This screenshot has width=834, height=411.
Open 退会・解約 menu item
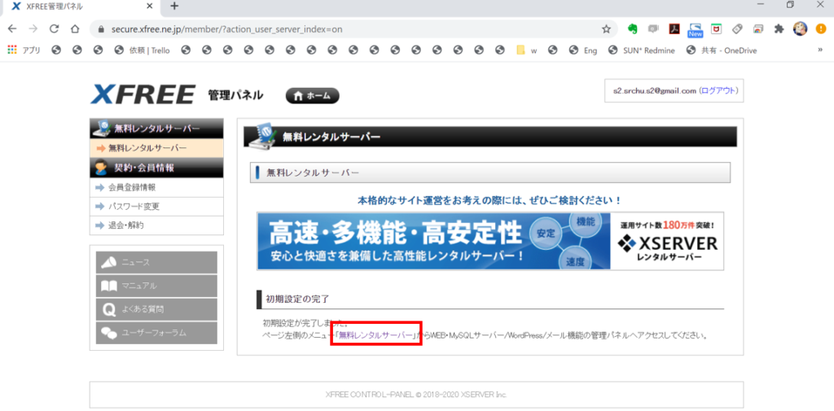pos(125,225)
